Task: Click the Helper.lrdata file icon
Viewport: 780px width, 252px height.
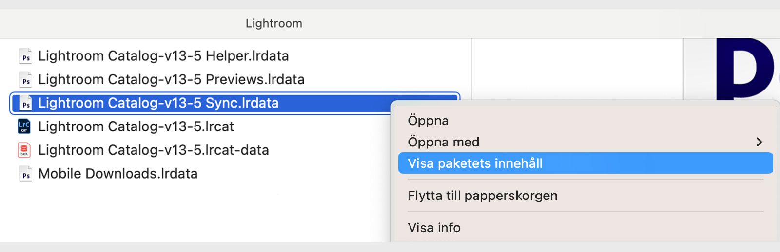Action: coord(25,56)
